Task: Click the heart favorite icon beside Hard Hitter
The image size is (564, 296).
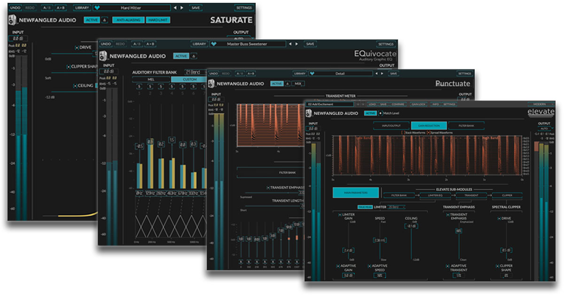Action: (x=97, y=7)
